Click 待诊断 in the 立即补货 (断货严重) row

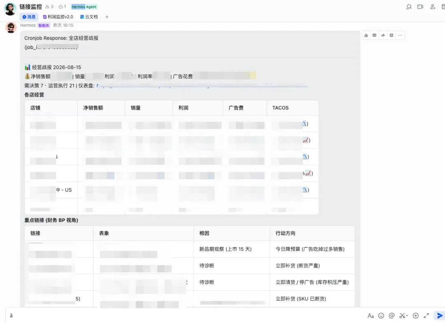206,265
